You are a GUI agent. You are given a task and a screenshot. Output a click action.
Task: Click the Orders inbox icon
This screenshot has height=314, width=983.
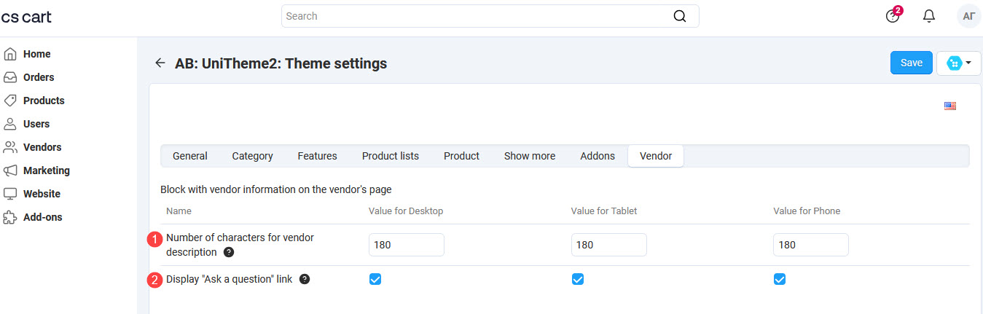10,77
